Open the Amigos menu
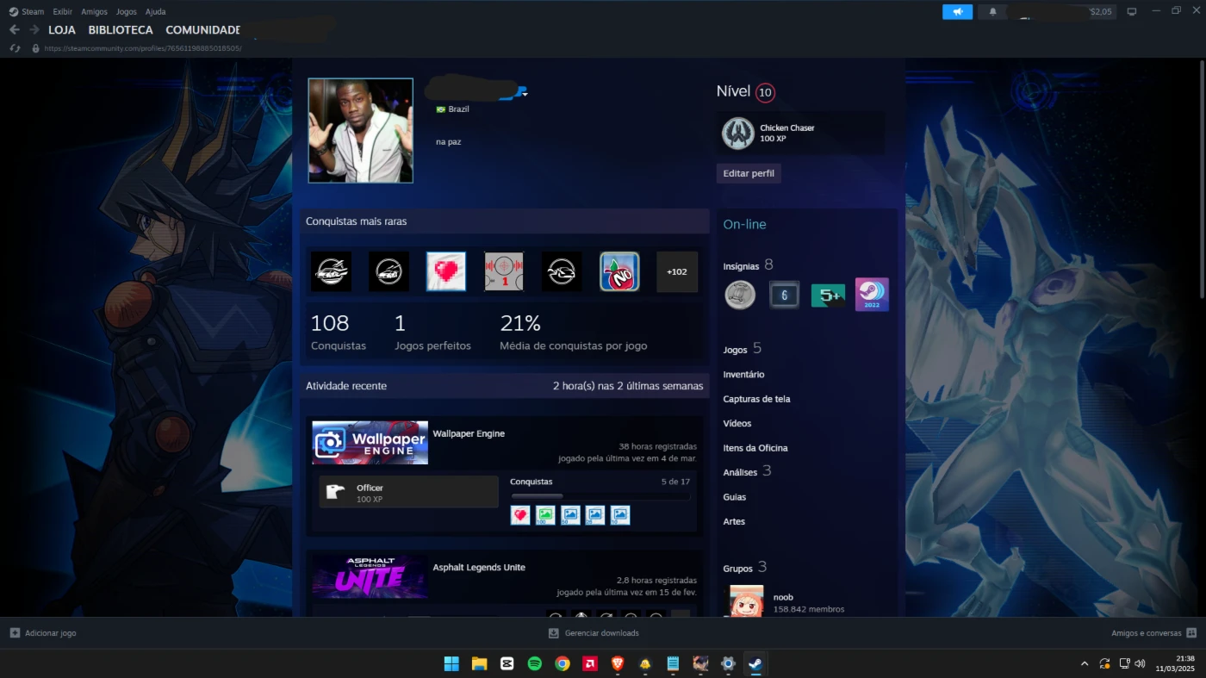This screenshot has height=678, width=1206. pos(95,11)
